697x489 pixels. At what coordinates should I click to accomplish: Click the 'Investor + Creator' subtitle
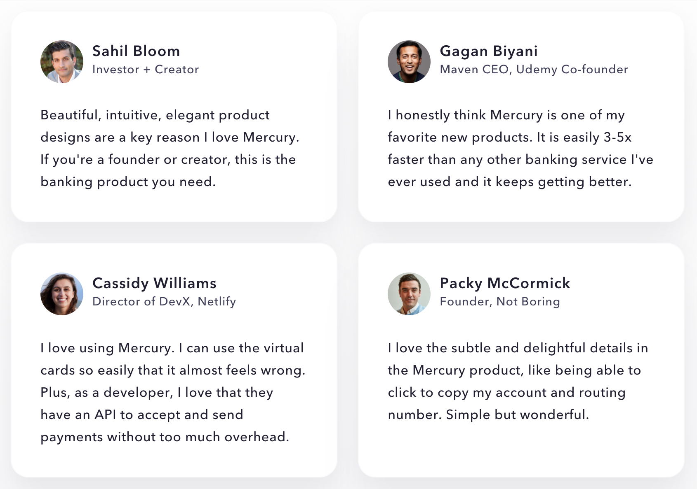(146, 70)
